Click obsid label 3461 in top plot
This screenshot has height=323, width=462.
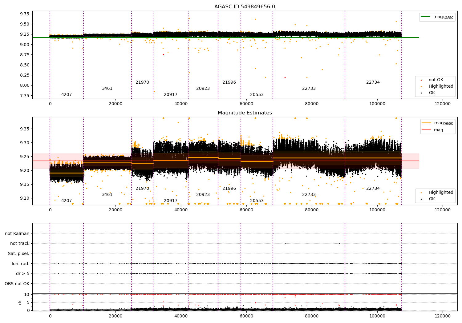(x=107, y=89)
